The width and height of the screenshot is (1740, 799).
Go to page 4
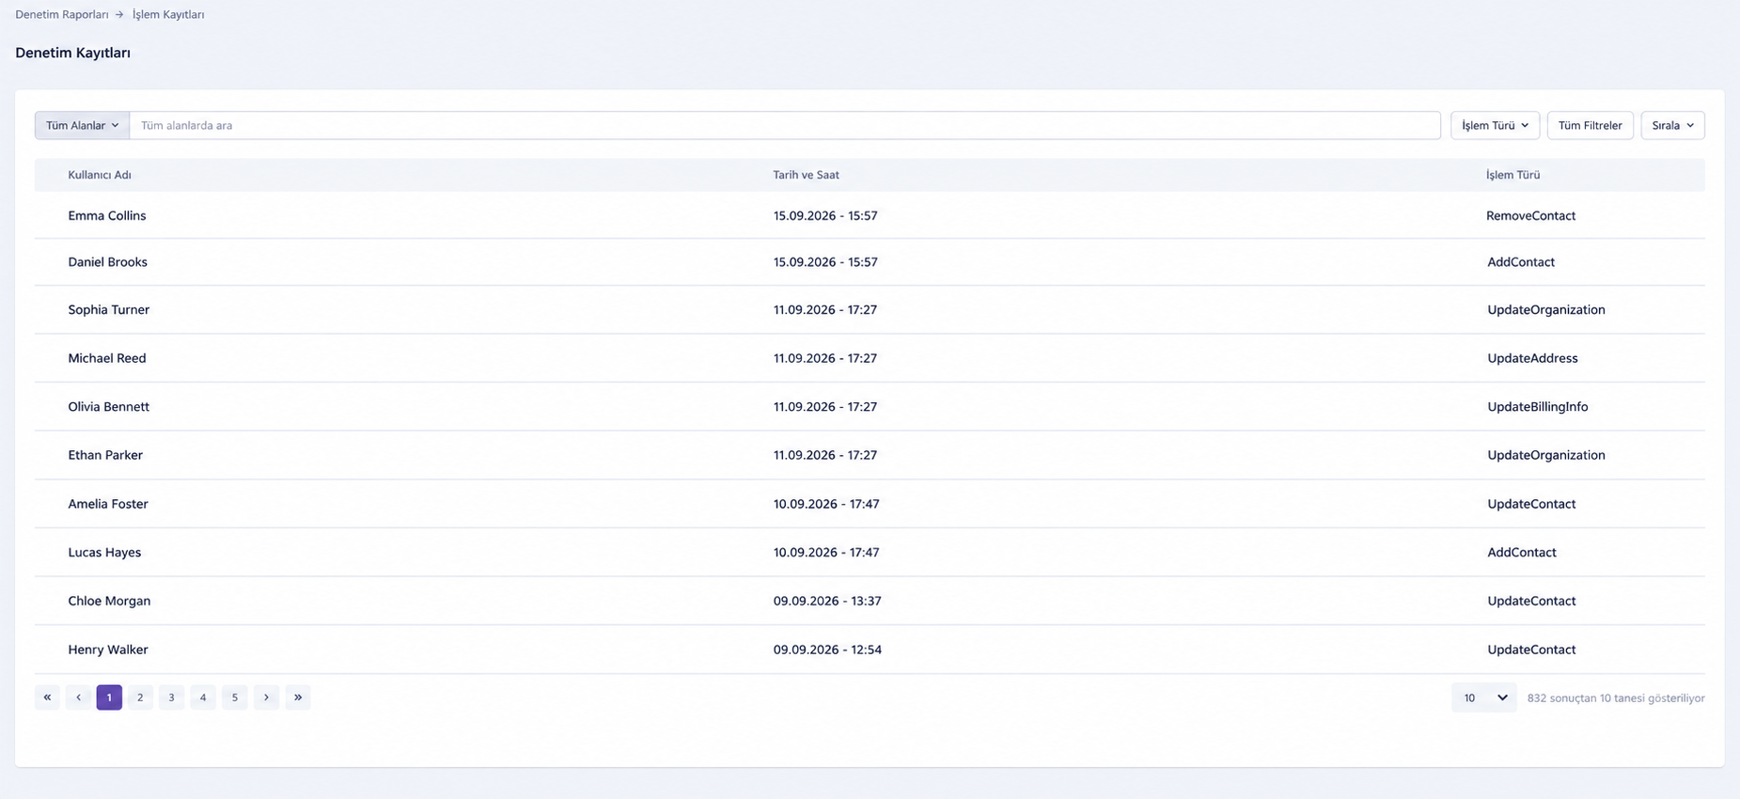[203, 697]
